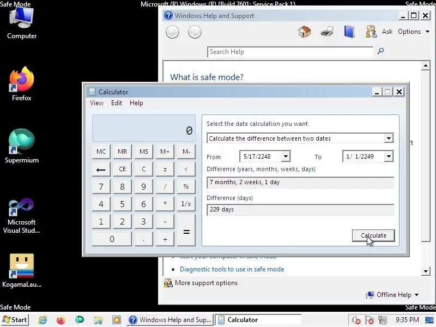
Task: Click the system clock 9:35 PM
Action: click(x=407, y=320)
